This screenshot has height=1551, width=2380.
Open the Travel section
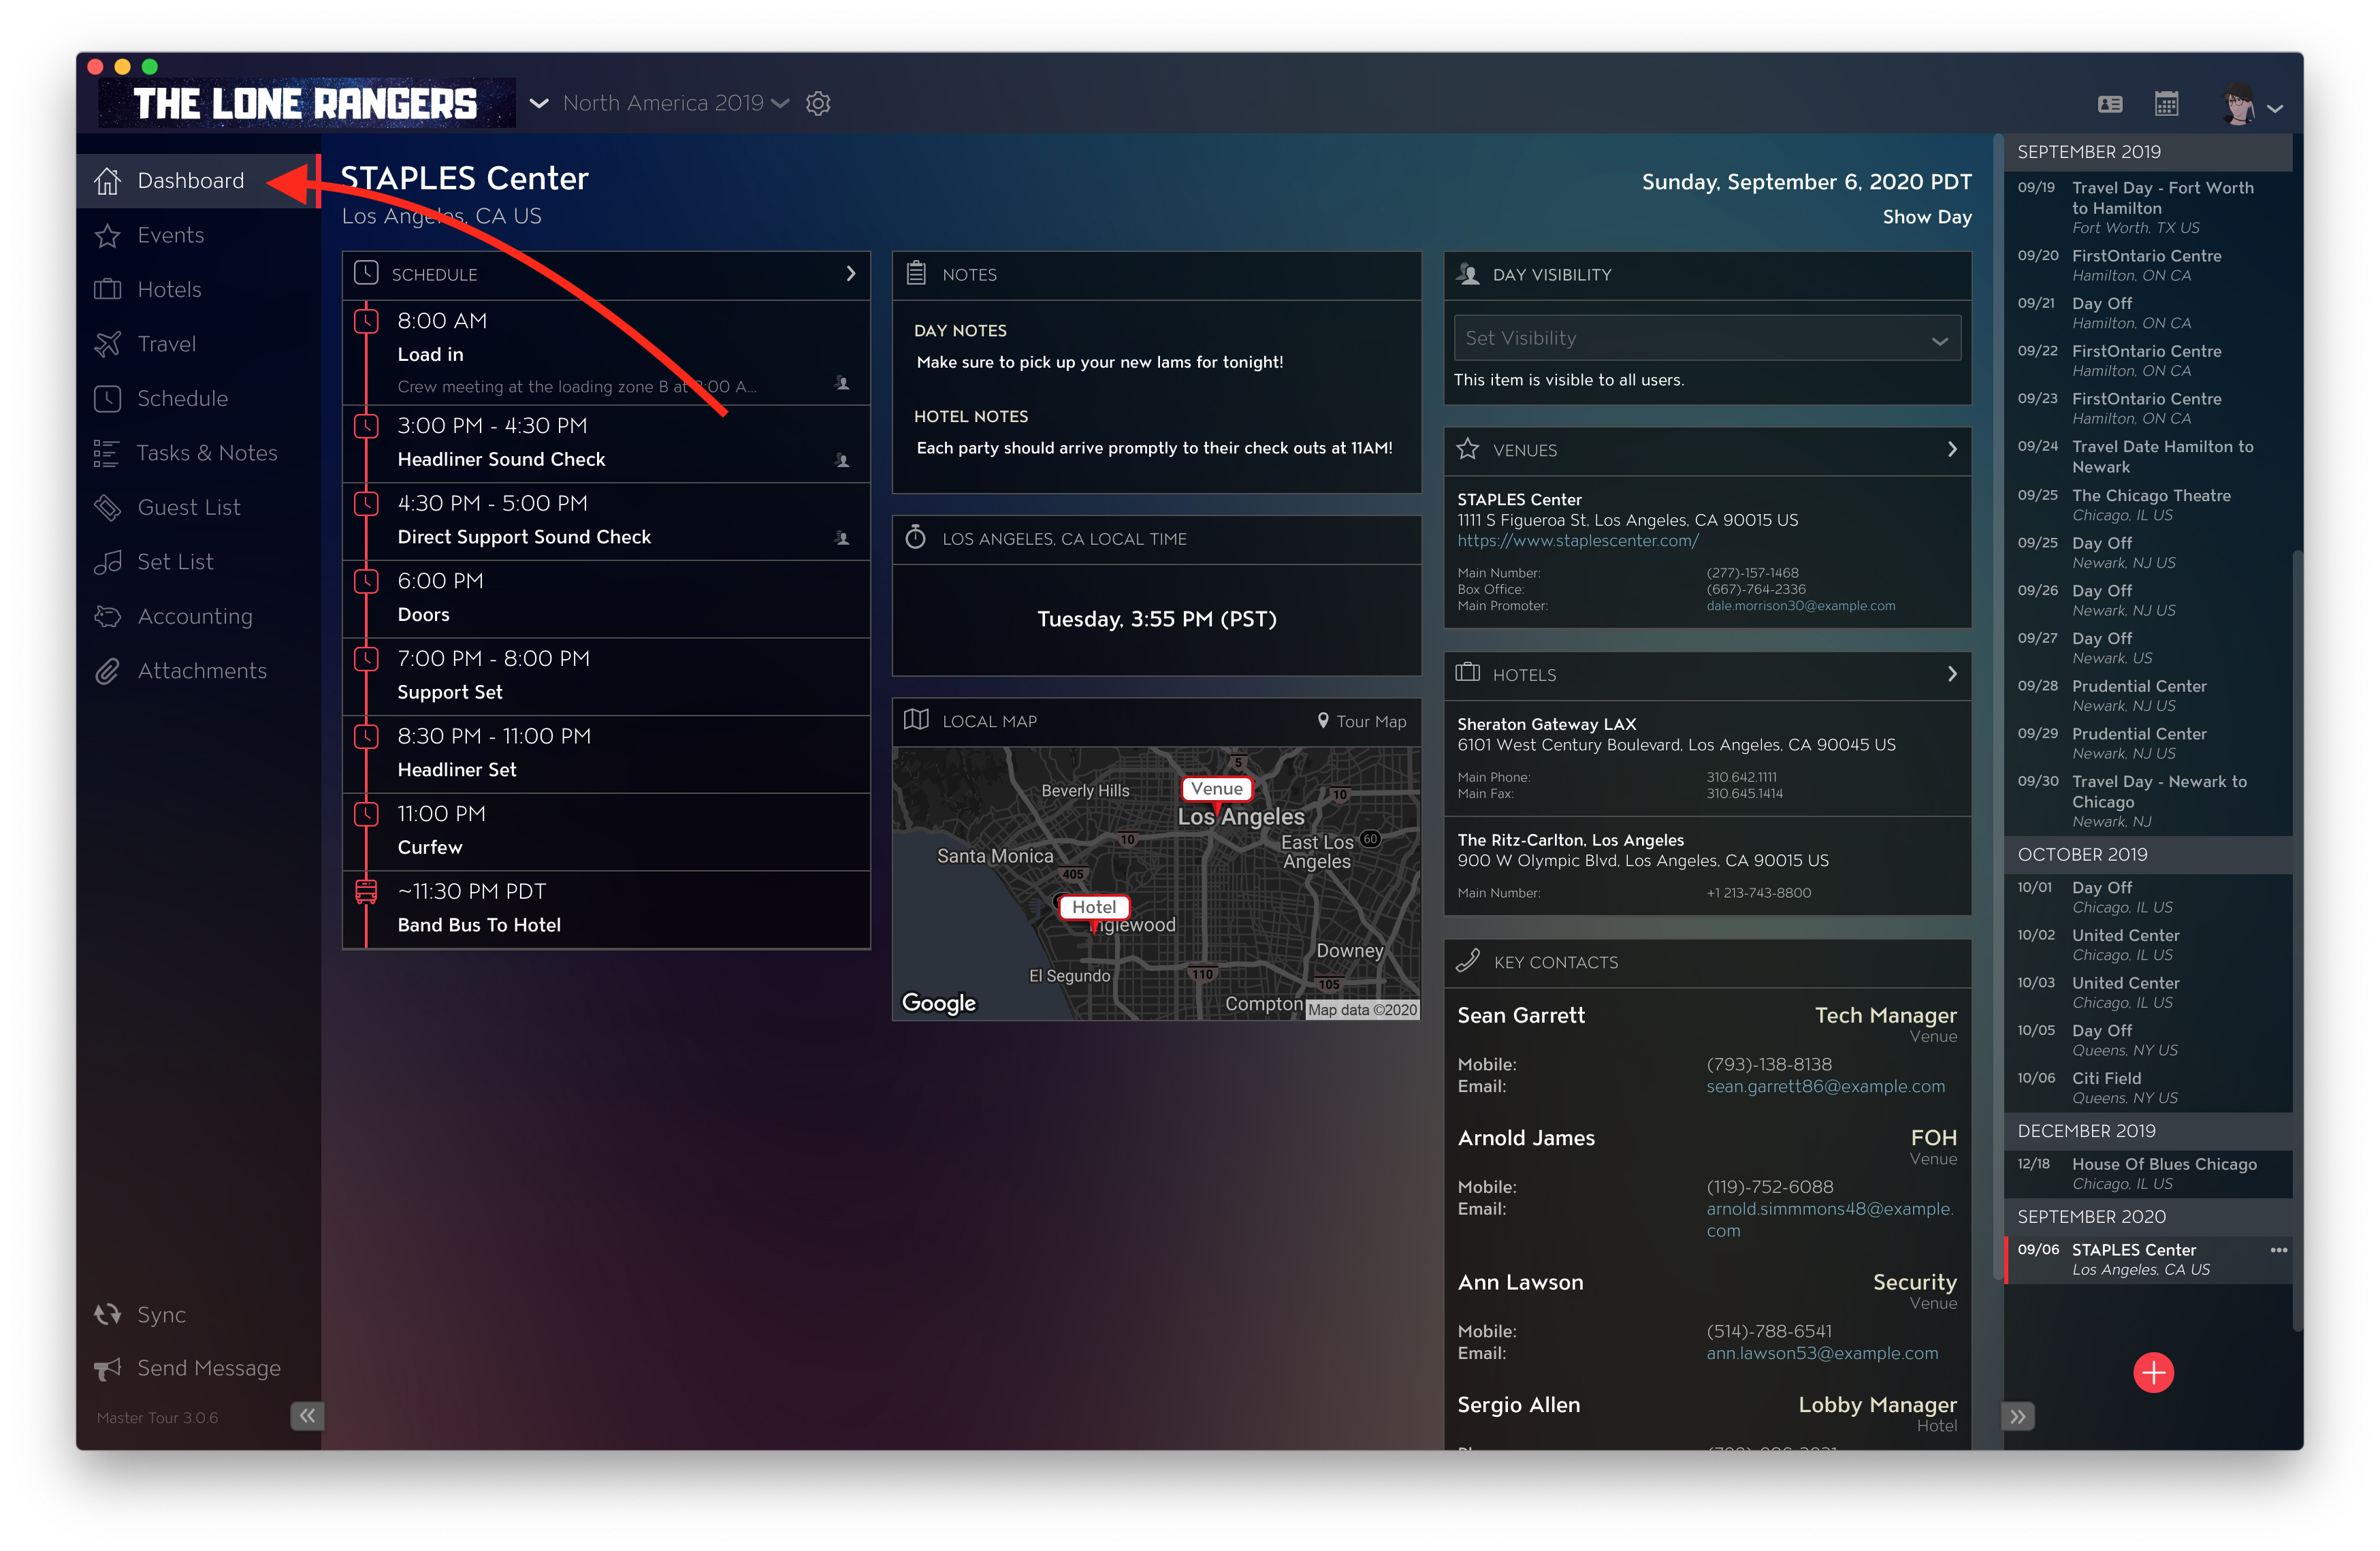pos(198,344)
